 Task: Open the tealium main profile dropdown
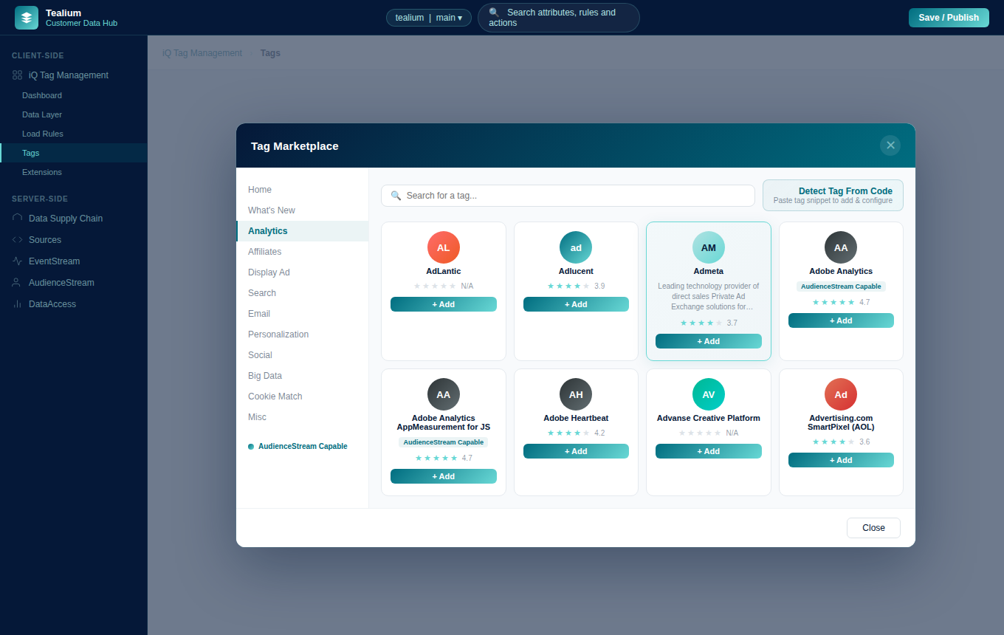[429, 18]
